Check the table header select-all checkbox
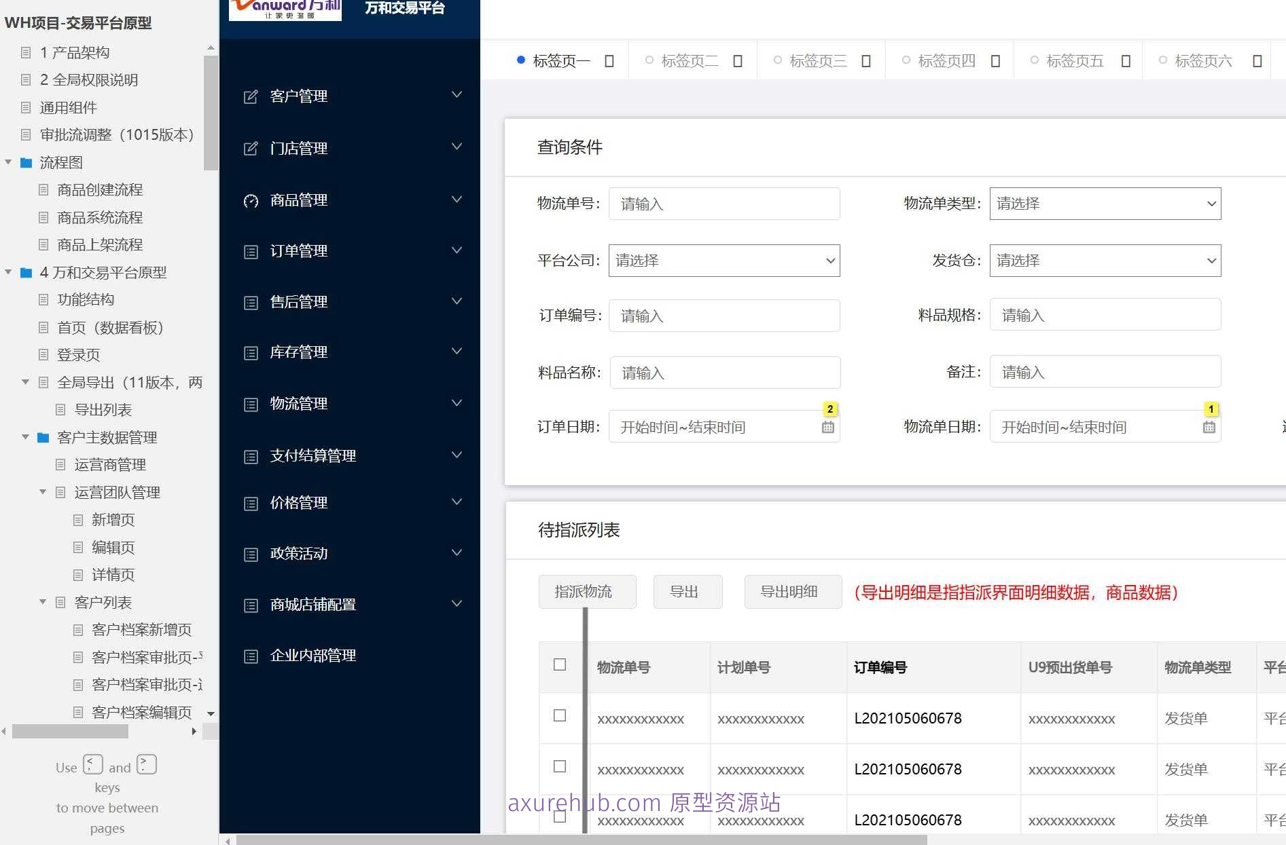1286x845 pixels. coord(560,666)
